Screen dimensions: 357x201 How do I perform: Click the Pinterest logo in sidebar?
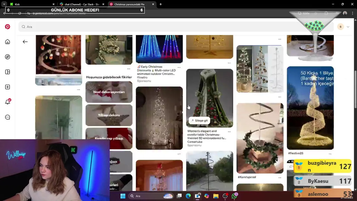click(8, 27)
